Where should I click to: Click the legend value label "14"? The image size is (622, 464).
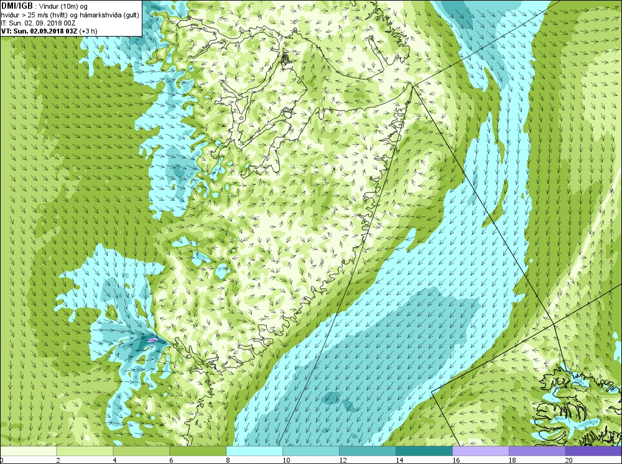pyautogui.click(x=399, y=460)
